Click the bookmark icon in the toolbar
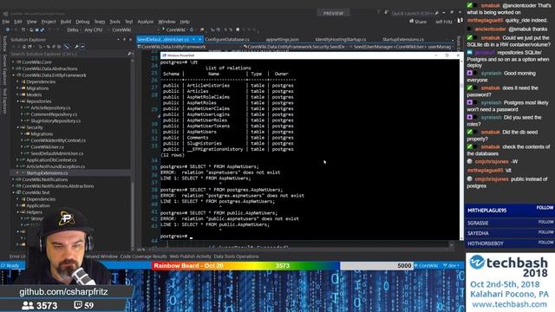The width and height of the screenshot is (555, 312). [238, 29]
